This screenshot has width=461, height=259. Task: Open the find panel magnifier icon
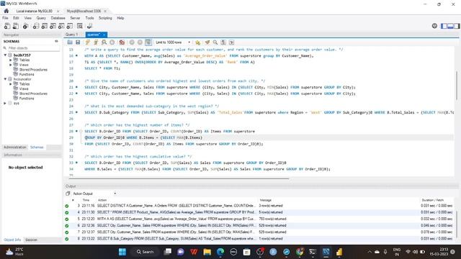tap(215, 42)
